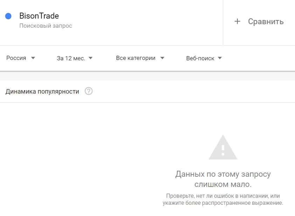Click the arrow next to Россия

(33, 58)
